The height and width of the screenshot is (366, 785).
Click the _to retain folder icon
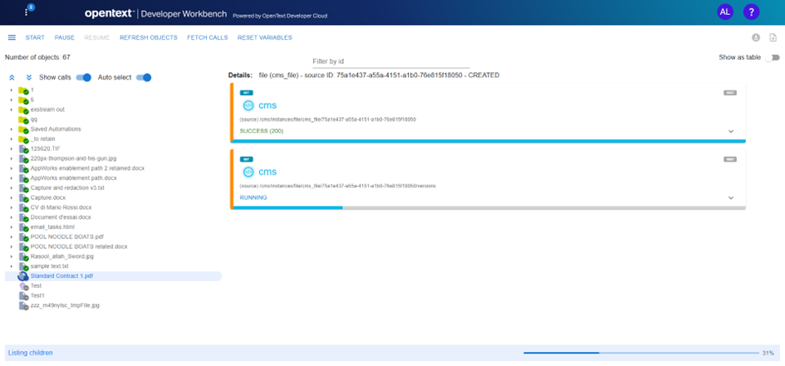(23, 139)
